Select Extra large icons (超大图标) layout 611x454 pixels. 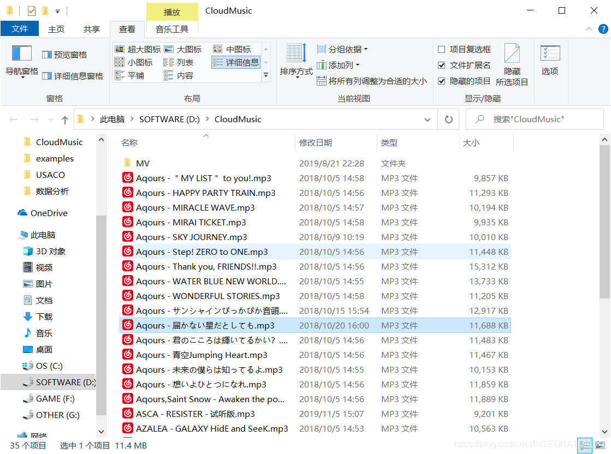tap(138, 50)
